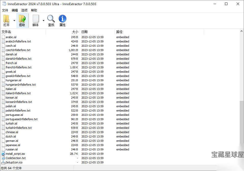
Task: Open the 文件 menu
Action: 5,10
